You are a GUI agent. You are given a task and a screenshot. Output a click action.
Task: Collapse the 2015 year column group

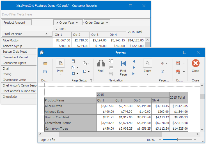pyautogui.click(x=56, y=29)
